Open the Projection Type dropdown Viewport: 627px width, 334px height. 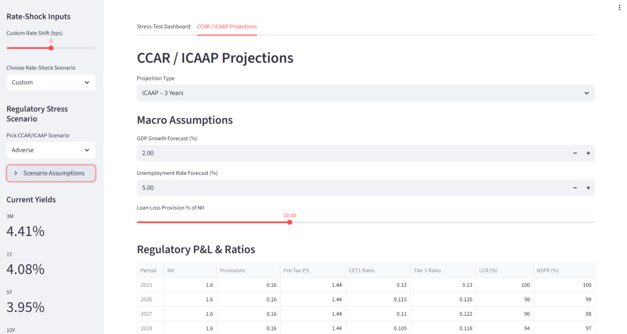tap(366, 93)
